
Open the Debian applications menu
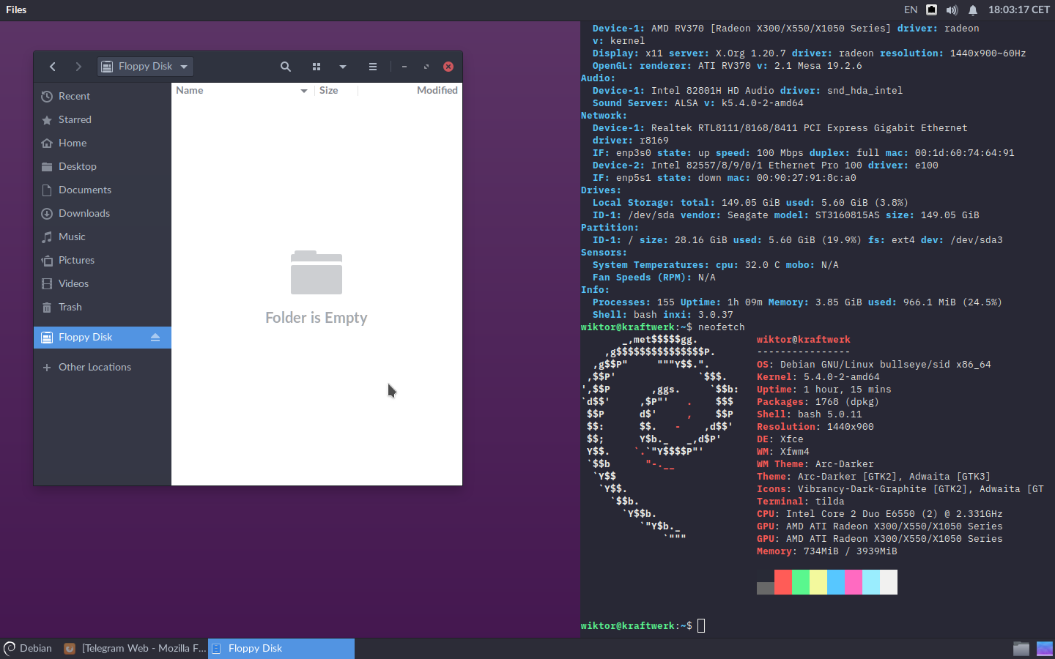coord(28,648)
